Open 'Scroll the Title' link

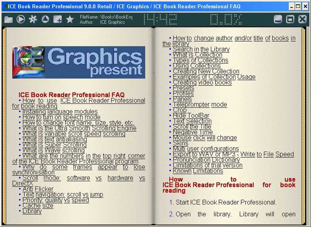point(192,127)
